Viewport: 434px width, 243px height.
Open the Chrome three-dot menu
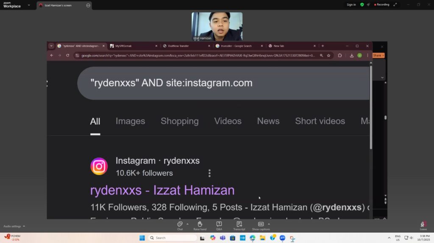(367, 55)
